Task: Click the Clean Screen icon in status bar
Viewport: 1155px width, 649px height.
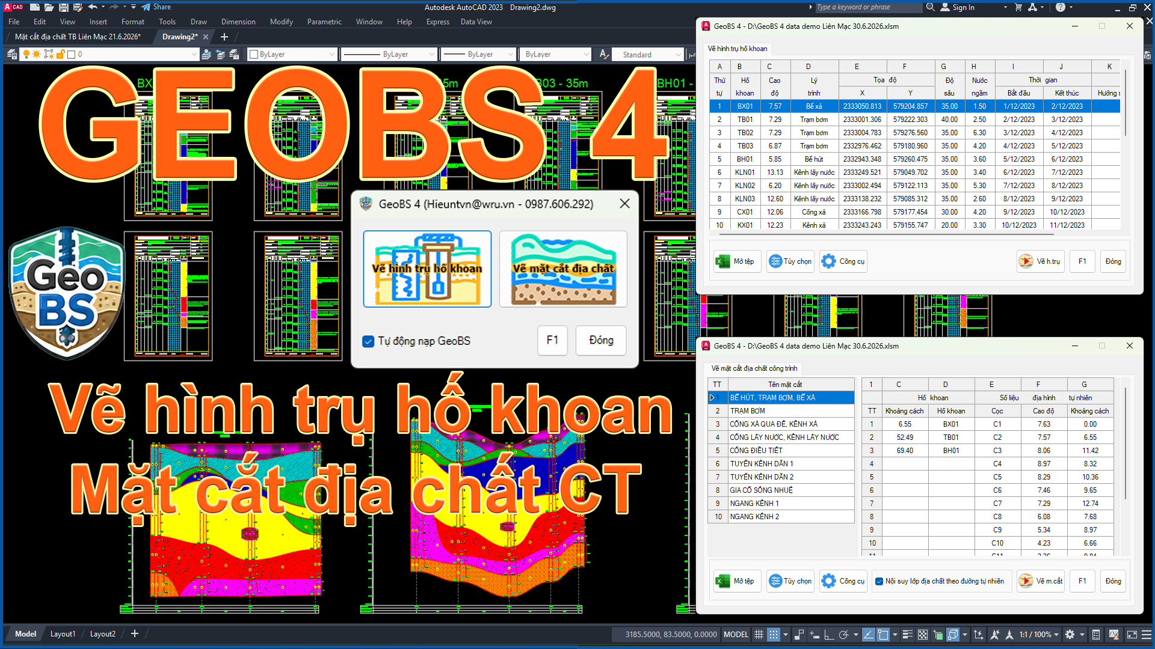Action: 1132,635
